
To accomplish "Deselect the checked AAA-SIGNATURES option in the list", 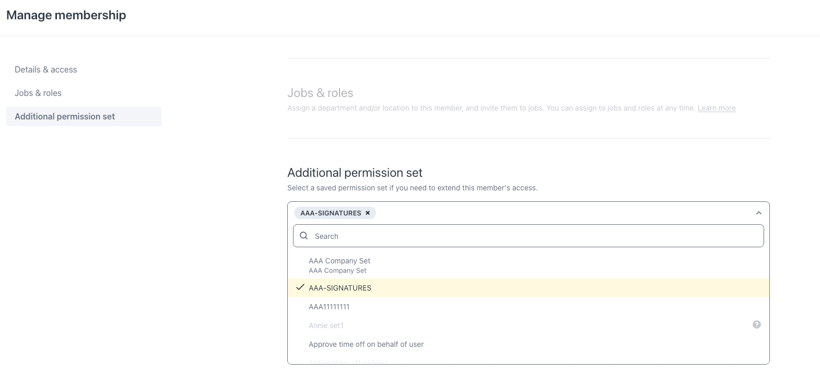I will [x=340, y=288].
